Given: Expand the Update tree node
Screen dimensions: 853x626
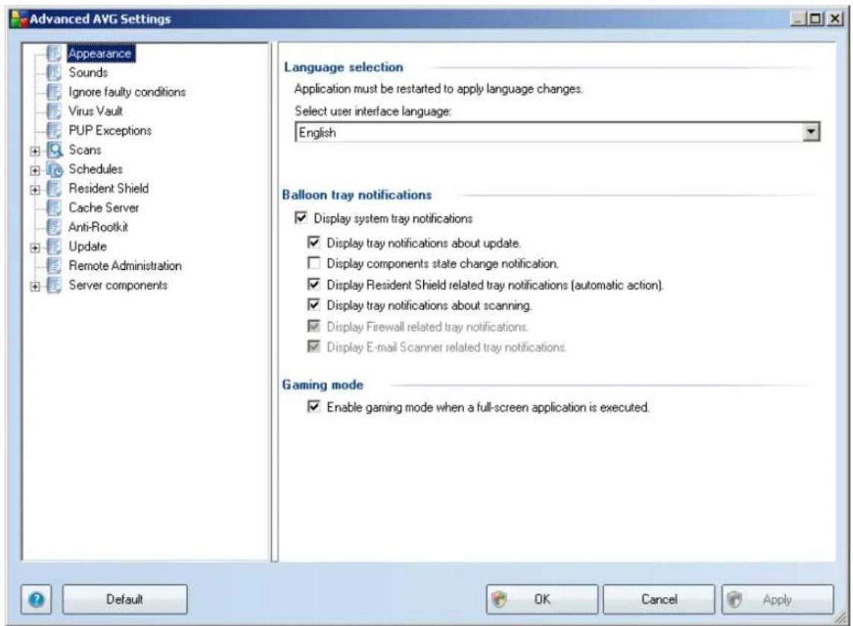Looking at the screenshot, I should click(x=35, y=247).
